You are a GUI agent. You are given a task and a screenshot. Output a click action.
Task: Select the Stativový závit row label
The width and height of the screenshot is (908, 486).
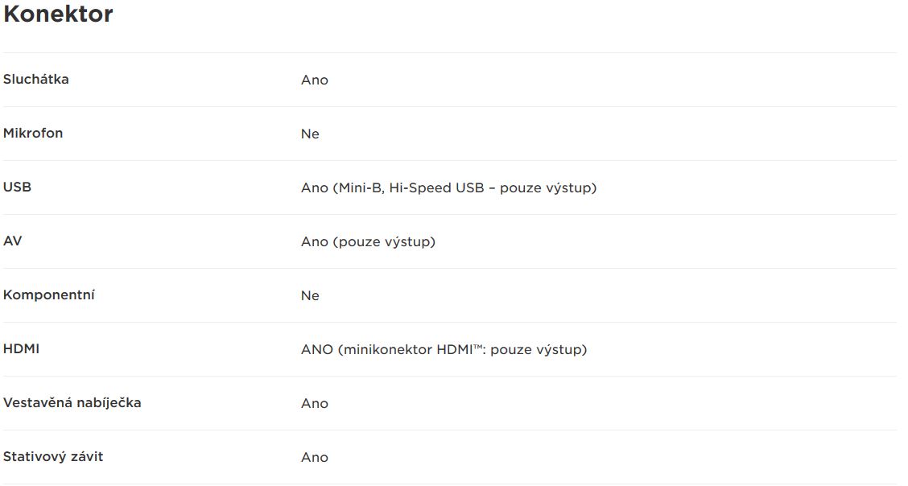point(52,456)
